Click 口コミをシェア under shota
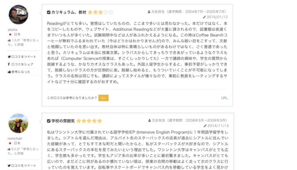This screenshot has height=170, width=297. click(x=22, y=65)
